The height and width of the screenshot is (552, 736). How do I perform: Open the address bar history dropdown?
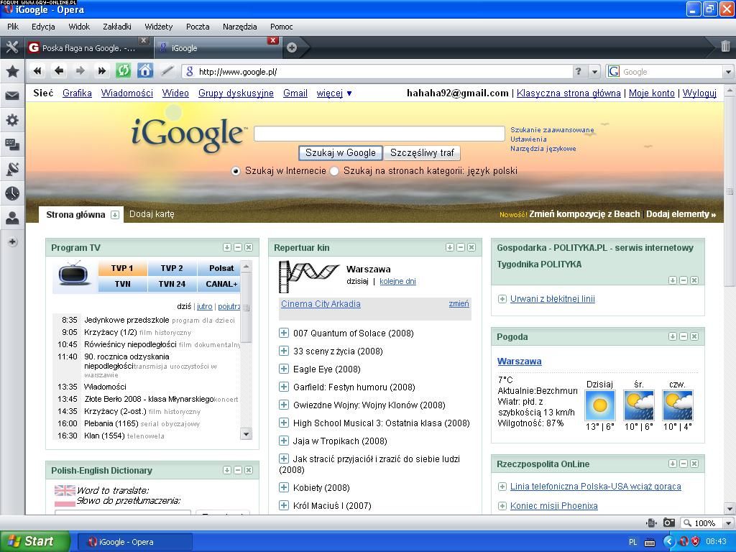click(594, 72)
